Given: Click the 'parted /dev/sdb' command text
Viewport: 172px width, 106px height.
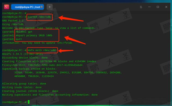Looking at the screenshot, I should coord(39,17).
